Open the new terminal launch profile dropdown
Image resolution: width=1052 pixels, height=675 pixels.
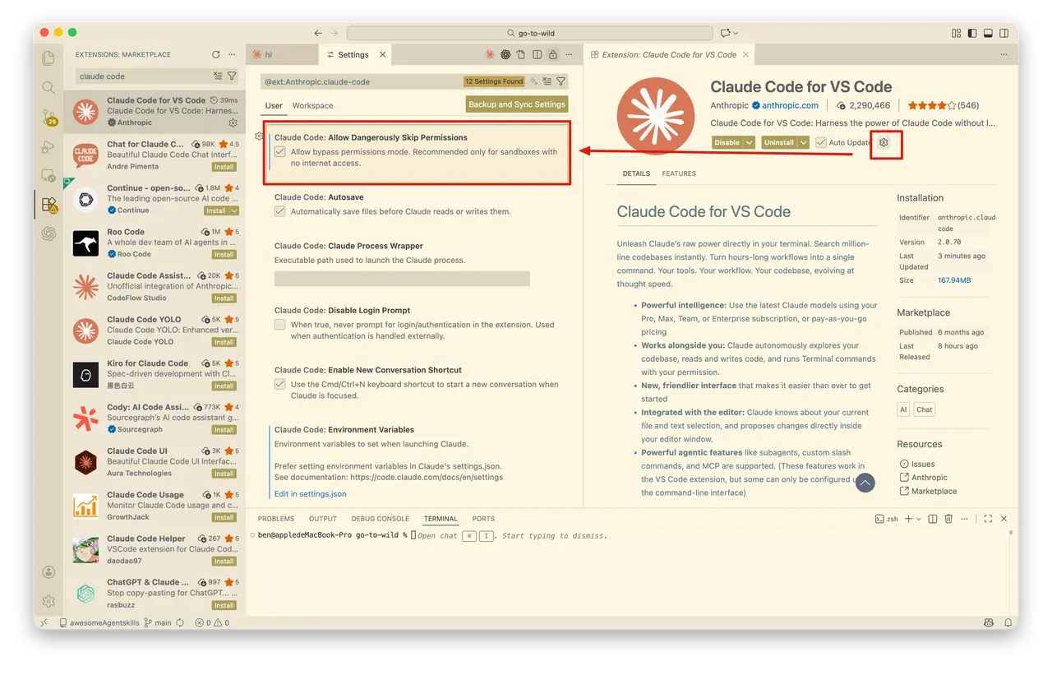(919, 519)
